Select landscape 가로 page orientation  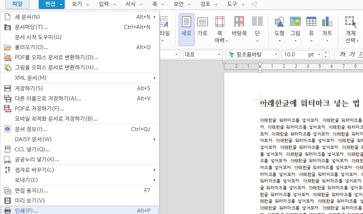pos(202,26)
